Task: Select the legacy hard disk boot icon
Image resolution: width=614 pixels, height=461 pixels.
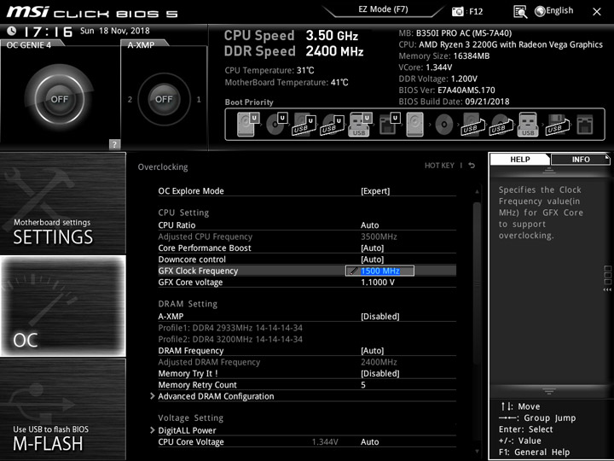Action: [415, 125]
